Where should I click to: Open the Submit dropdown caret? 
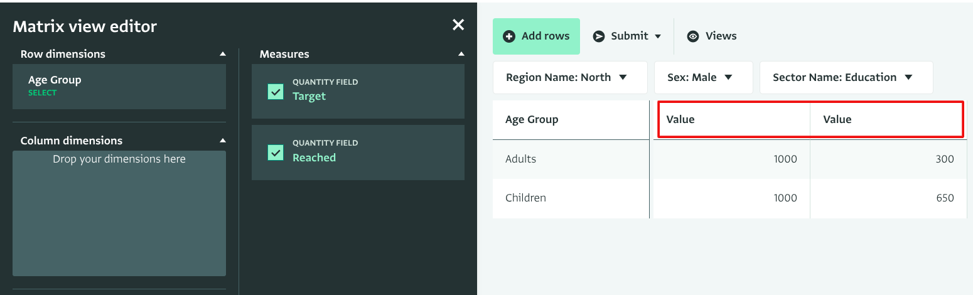coord(658,36)
